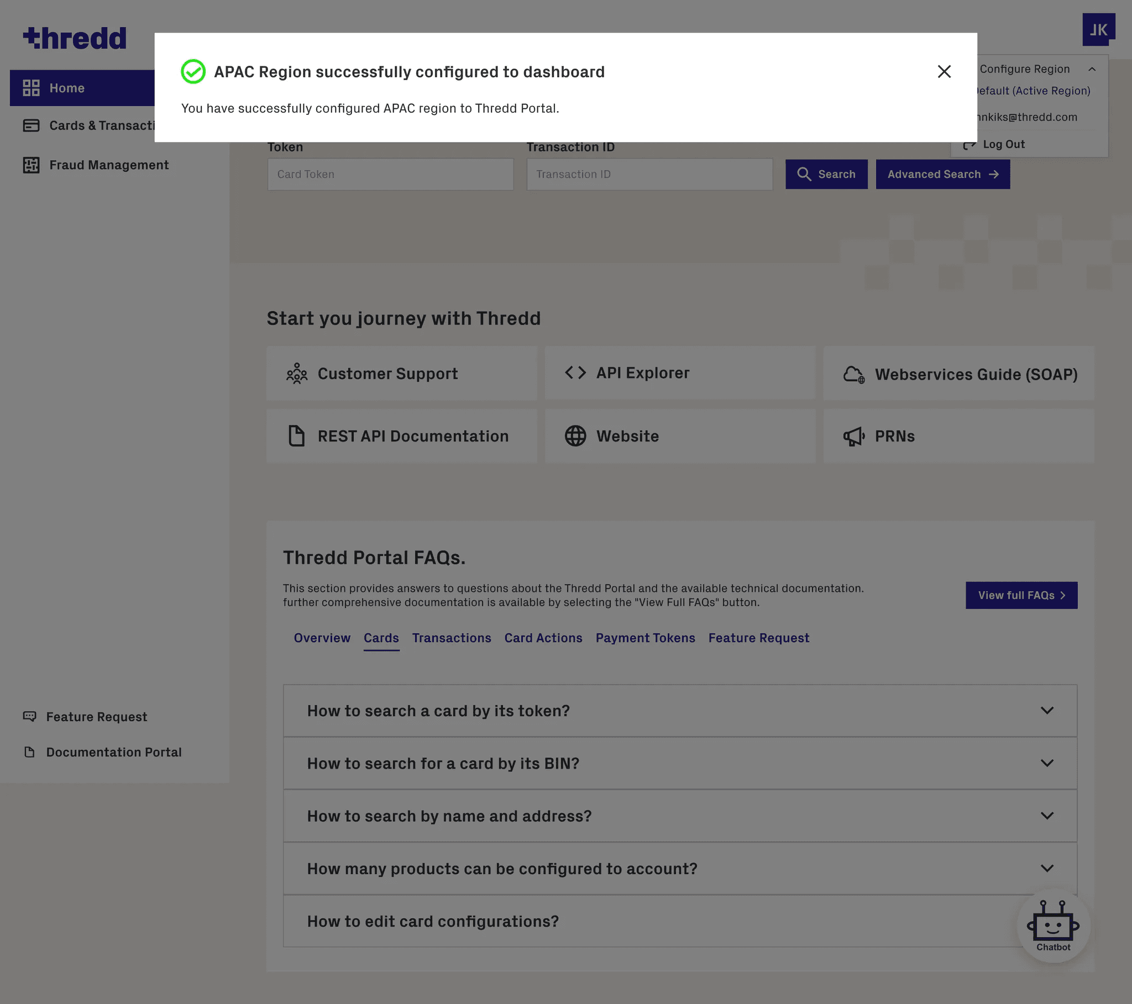This screenshot has width=1132, height=1004.
Task: Expand the 'How to search a card by its token?' FAQ
Action: [679, 711]
